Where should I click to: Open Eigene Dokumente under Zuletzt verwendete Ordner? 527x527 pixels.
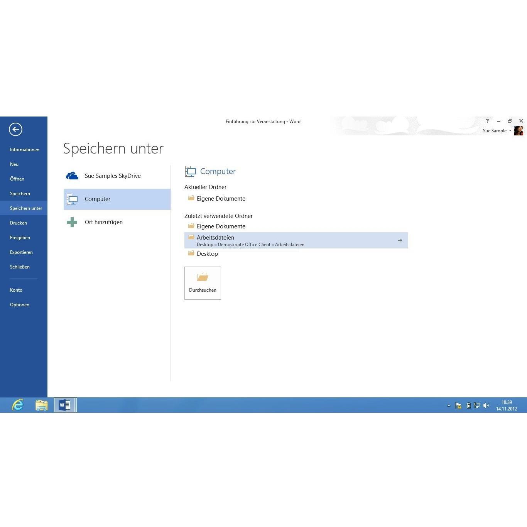pyautogui.click(x=296, y=226)
